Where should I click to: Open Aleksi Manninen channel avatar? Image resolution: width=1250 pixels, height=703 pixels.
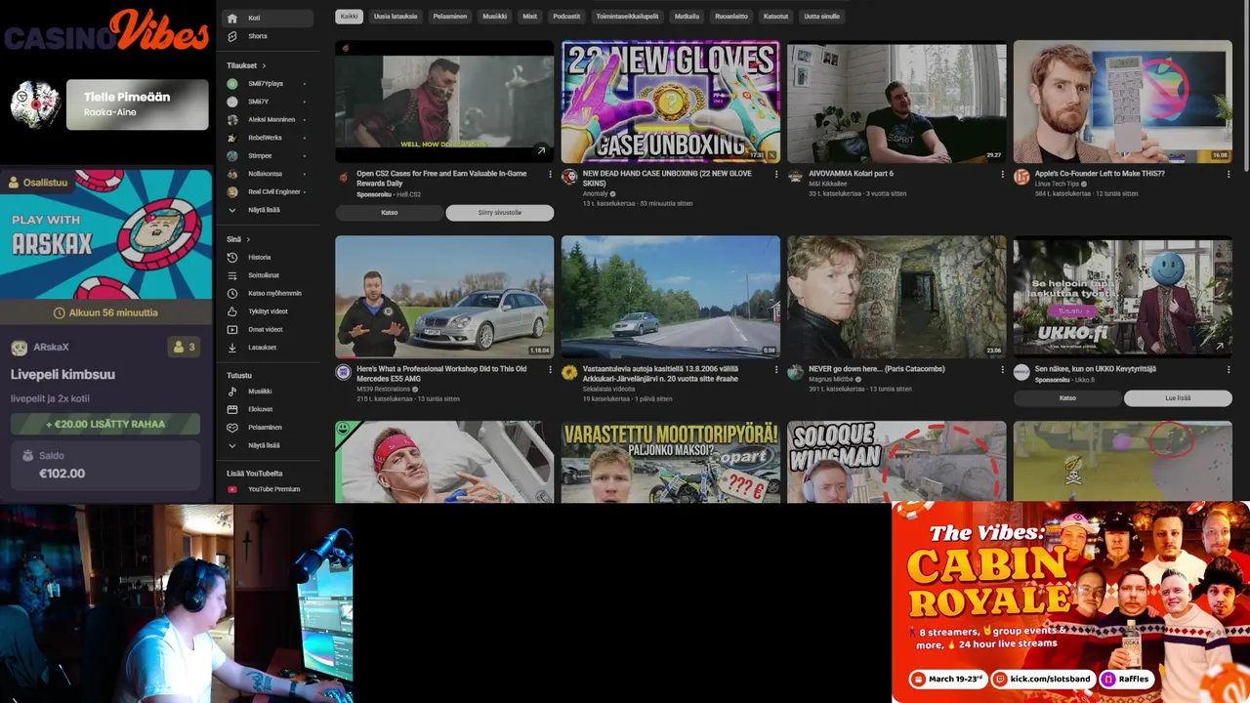click(x=232, y=119)
